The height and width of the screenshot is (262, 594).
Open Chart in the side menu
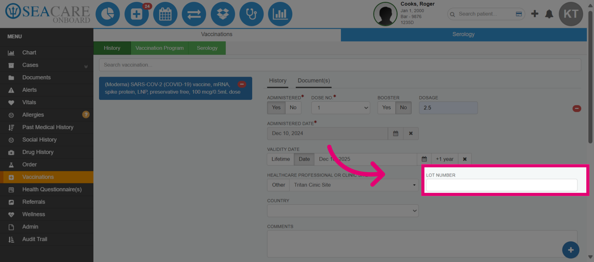click(47, 53)
